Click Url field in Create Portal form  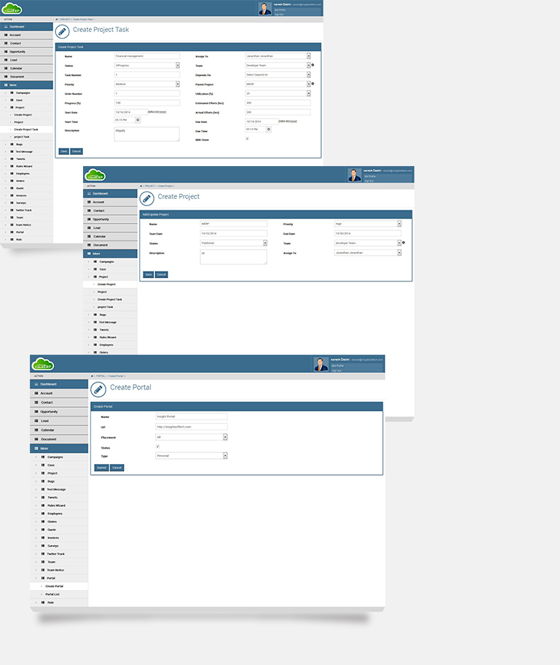192,427
